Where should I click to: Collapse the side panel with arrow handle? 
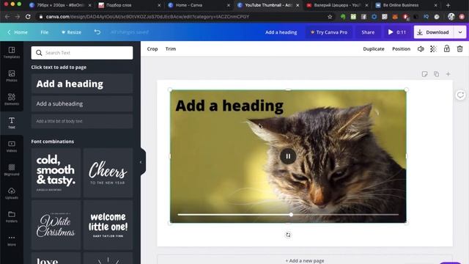click(x=141, y=162)
